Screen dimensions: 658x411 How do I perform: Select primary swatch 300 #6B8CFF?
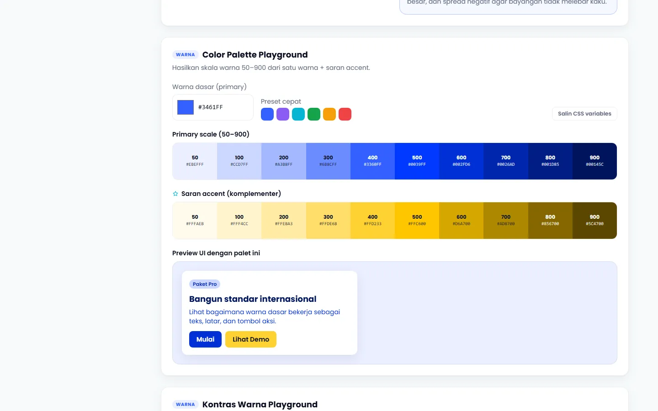click(x=328, y=161)
